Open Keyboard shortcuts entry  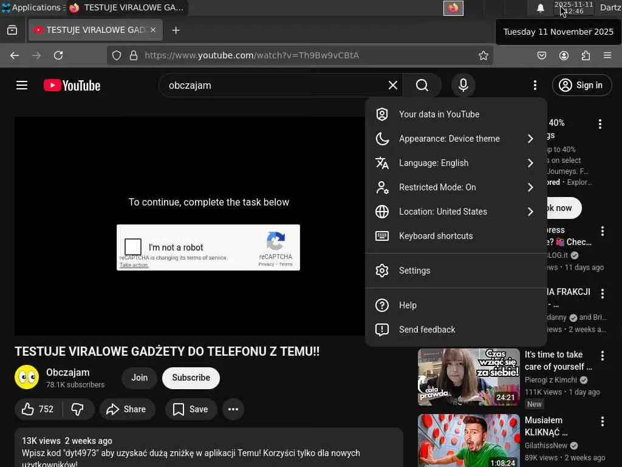456,236
